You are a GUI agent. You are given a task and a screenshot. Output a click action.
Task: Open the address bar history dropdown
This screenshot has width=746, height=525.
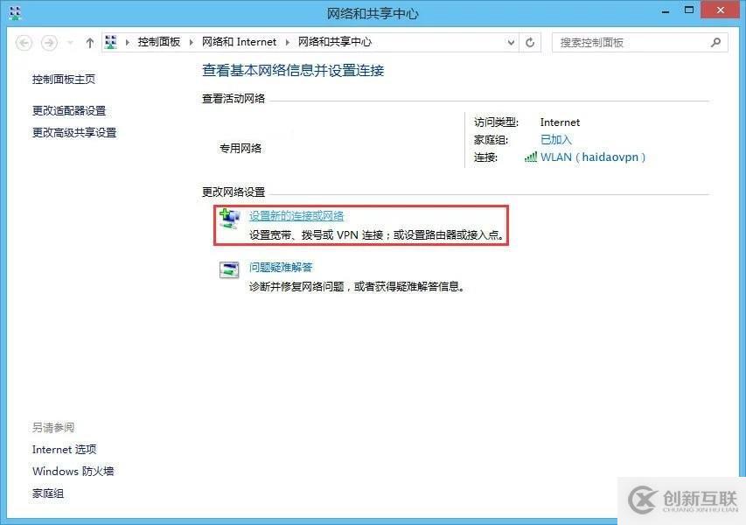pos(510,42)
